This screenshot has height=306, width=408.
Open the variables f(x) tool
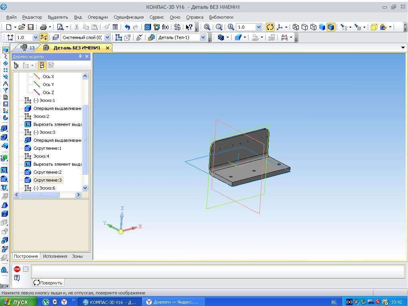(x=165, y=27)
